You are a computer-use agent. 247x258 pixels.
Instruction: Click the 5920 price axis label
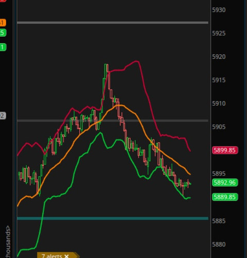pos(219,57)
